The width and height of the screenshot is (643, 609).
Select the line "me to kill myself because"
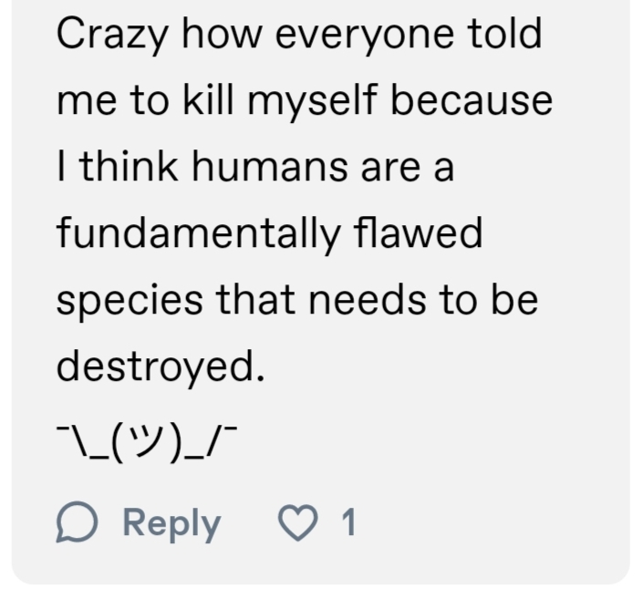pyautogui.click(x=304, y=101)
